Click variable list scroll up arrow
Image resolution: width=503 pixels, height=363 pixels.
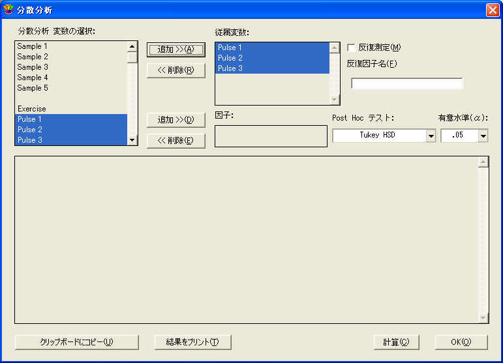point(132,47)
